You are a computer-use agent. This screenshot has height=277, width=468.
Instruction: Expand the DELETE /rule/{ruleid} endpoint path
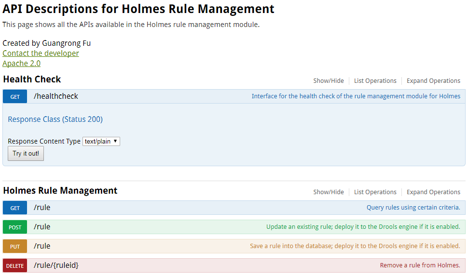tap(56, 265)
